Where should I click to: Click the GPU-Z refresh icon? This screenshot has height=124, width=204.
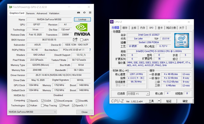pos(84,13)
